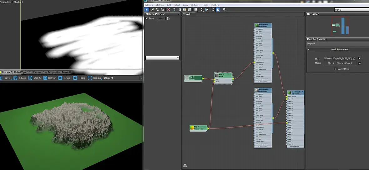This screenshot has width=369, height=170.
Task: Enable the Invert Mask checkbox
Action: 336,69
